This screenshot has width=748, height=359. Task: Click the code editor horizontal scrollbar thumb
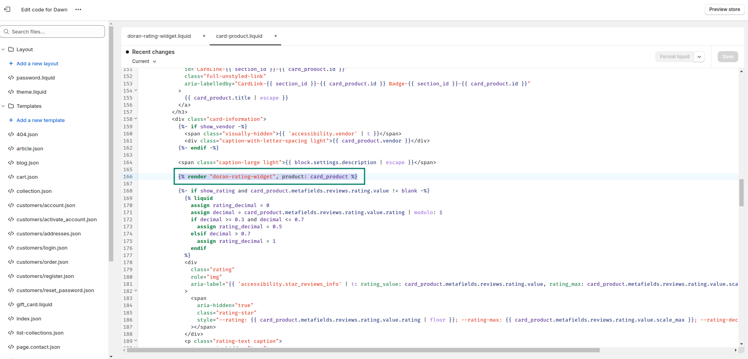pyautogui.click(x=363, y=350)
